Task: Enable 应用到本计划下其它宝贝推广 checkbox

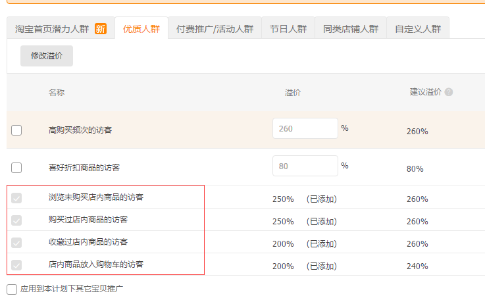Action: 12,289
